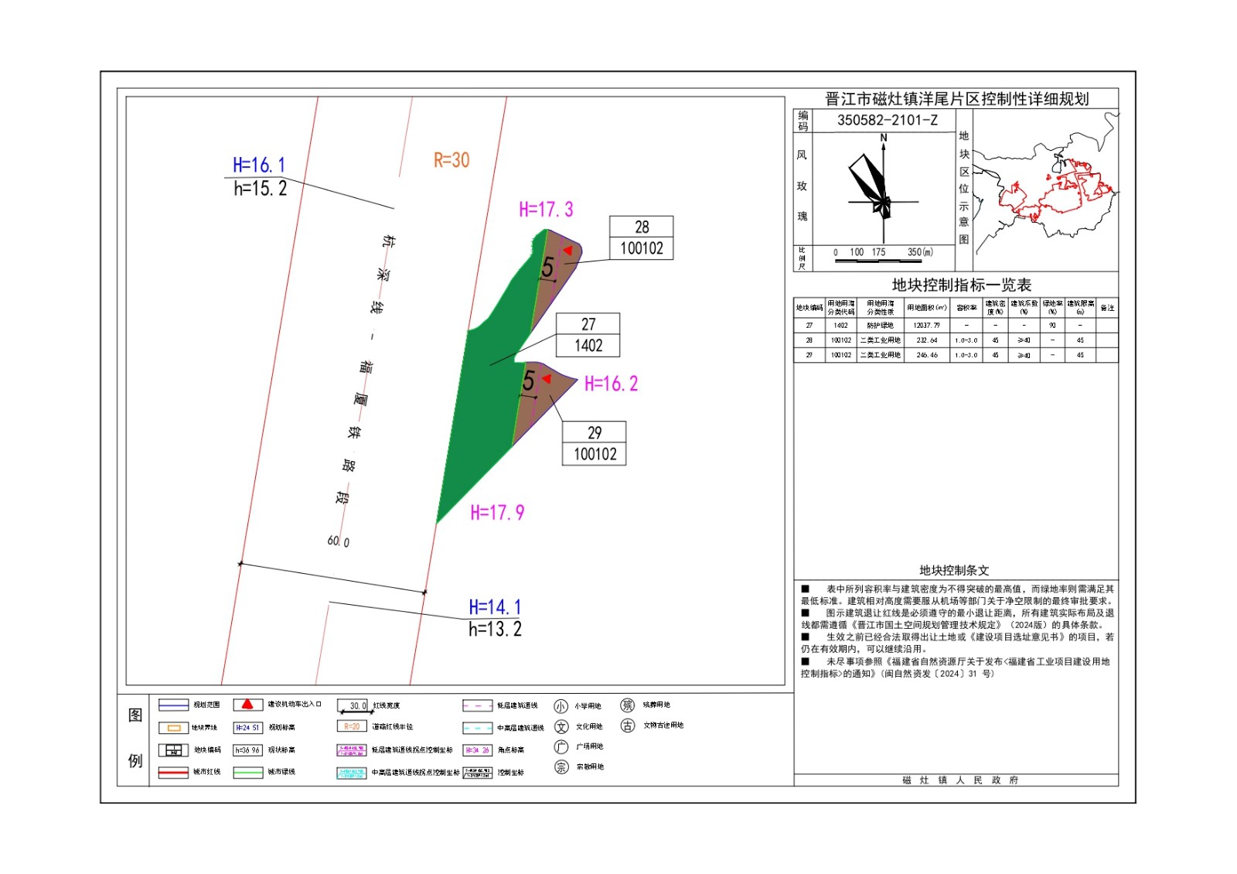Click the circled 小 primary school land symbol

coord(561,706)
